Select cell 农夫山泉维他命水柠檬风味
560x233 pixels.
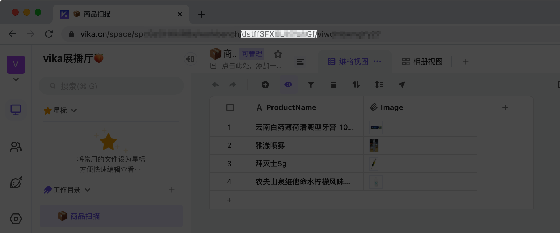pos(306,182)
